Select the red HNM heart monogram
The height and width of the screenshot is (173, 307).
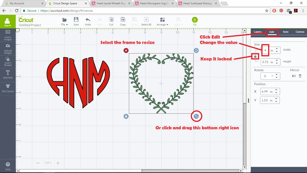[x=79, y=82]
